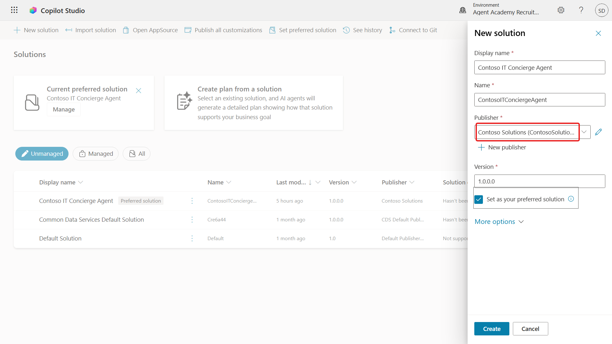Click the Display name input field
The image size is (612, 344).
point(539,68)
